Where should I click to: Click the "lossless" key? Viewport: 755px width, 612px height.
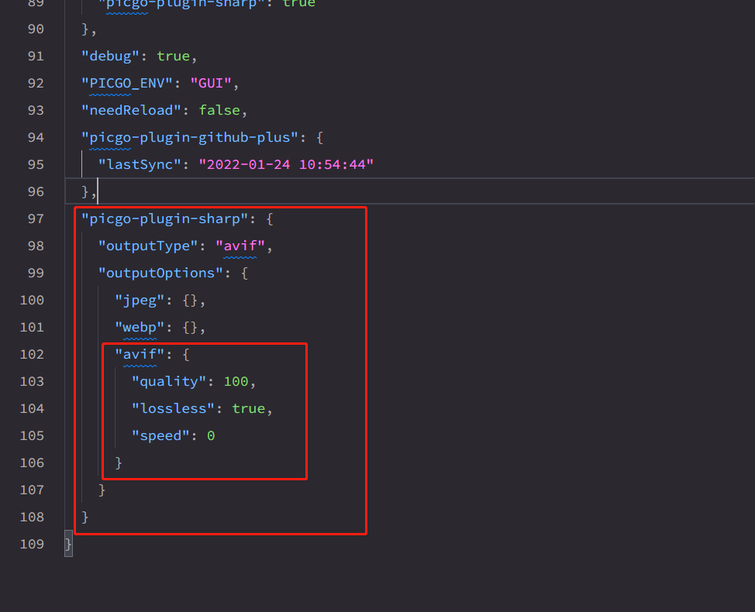pyautogui.click(x=174, y=409)
